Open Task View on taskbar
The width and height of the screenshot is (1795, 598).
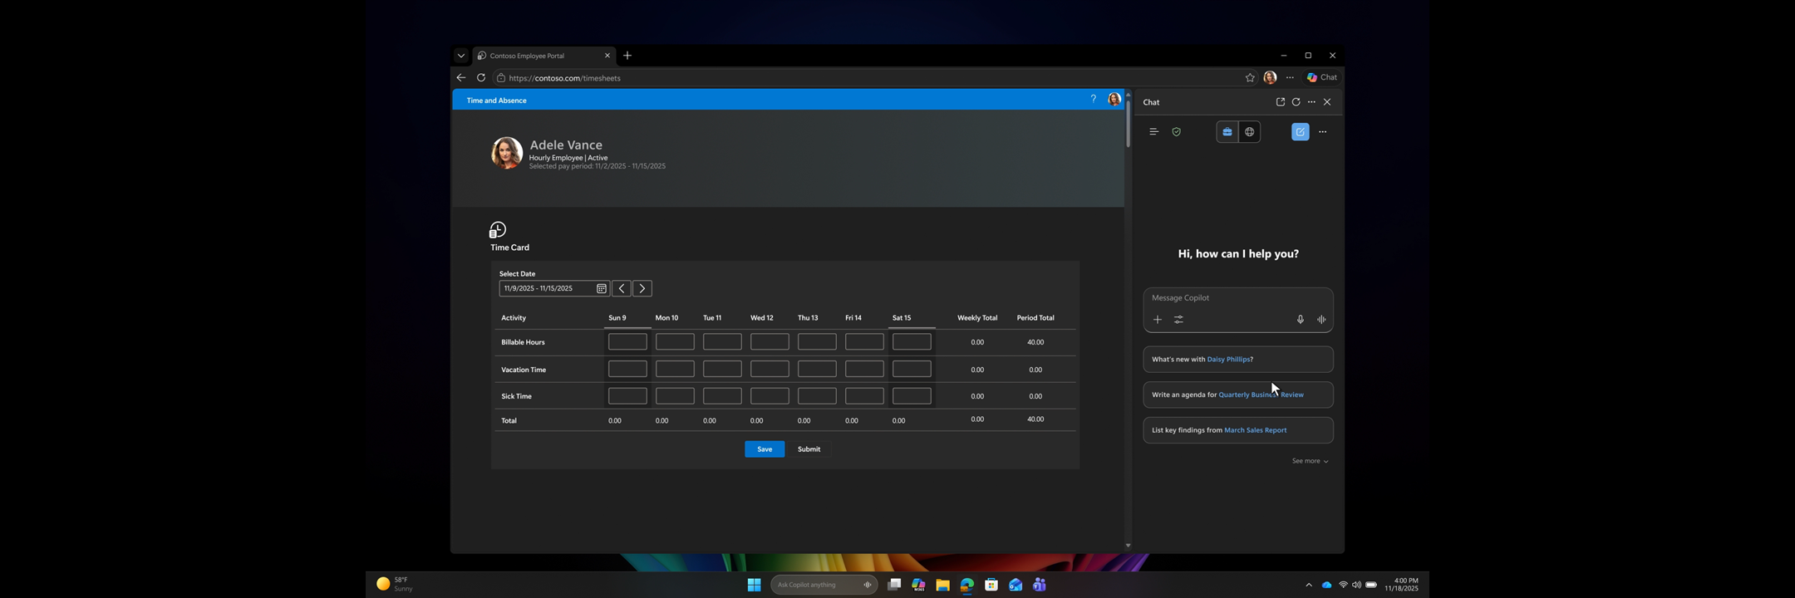[894, 585]
